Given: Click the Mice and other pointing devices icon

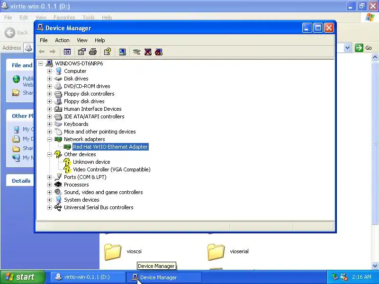Looking at the screenshot, I should [x=58, y=132].
